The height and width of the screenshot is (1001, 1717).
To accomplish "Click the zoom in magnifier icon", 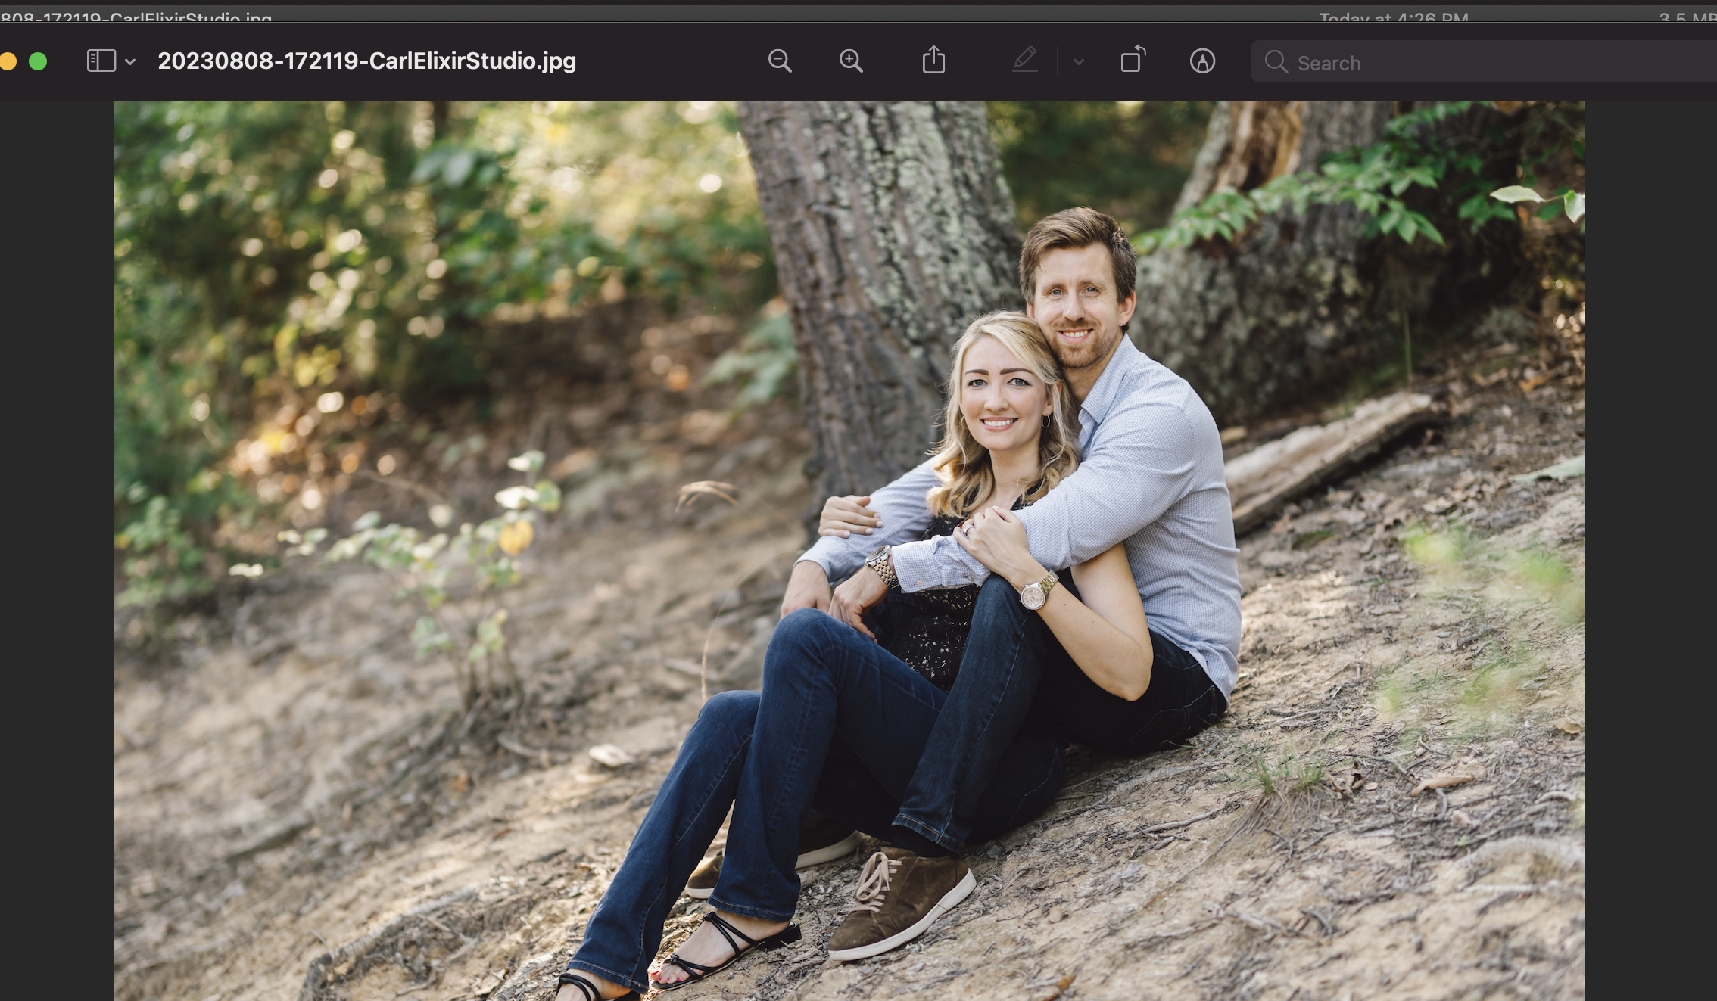I will click(851, 61).
